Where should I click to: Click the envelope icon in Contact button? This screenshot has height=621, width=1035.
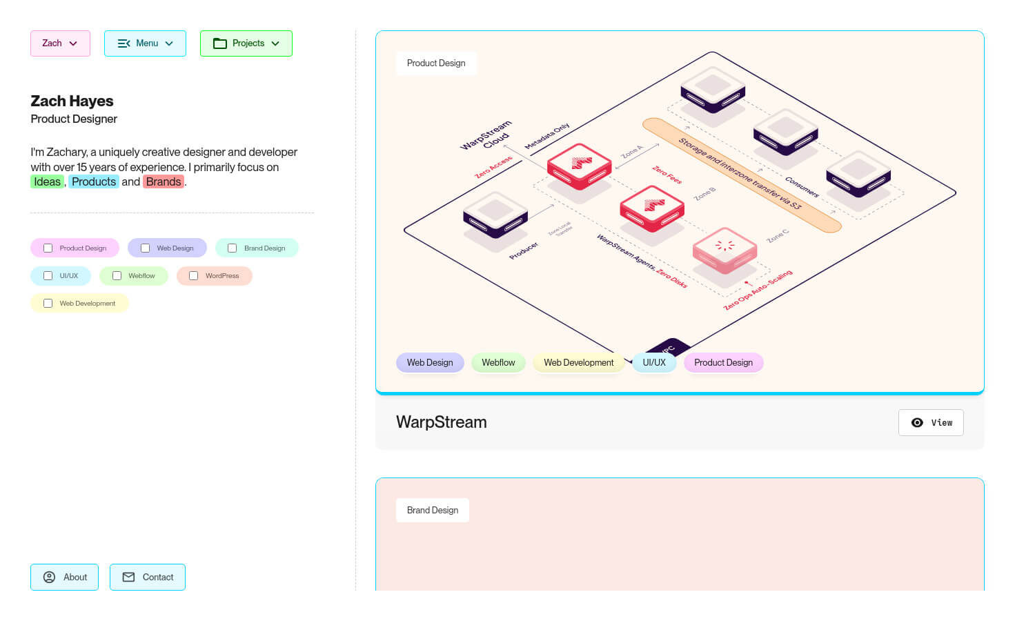tap(129, 577)
